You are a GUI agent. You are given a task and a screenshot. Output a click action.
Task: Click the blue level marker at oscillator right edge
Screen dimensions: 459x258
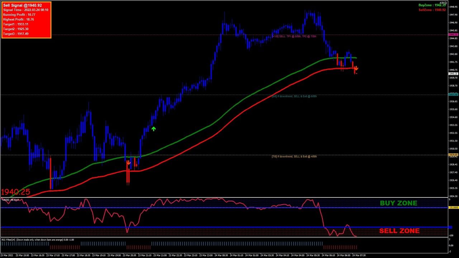click(x=451, y=227)
